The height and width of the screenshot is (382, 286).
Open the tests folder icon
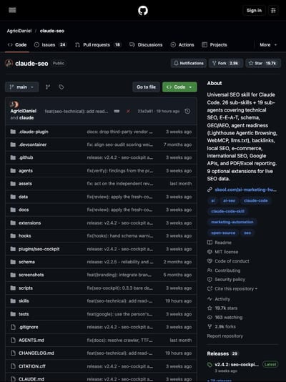tap(13, 314)
